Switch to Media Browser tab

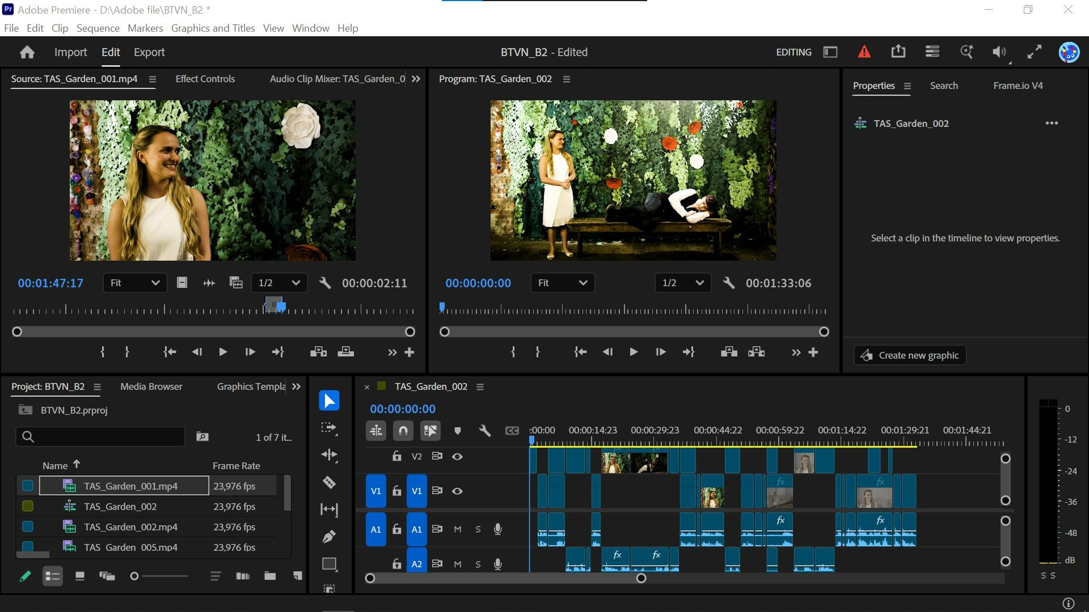(x=151, y=386)
